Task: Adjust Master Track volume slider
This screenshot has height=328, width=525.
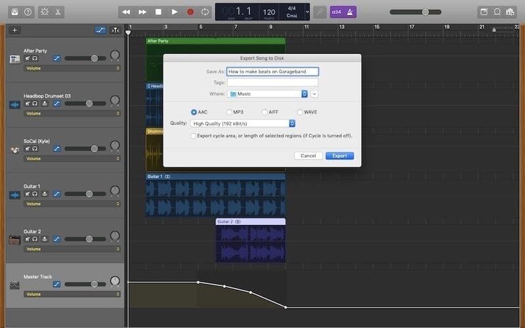Action: pos(85,284)
